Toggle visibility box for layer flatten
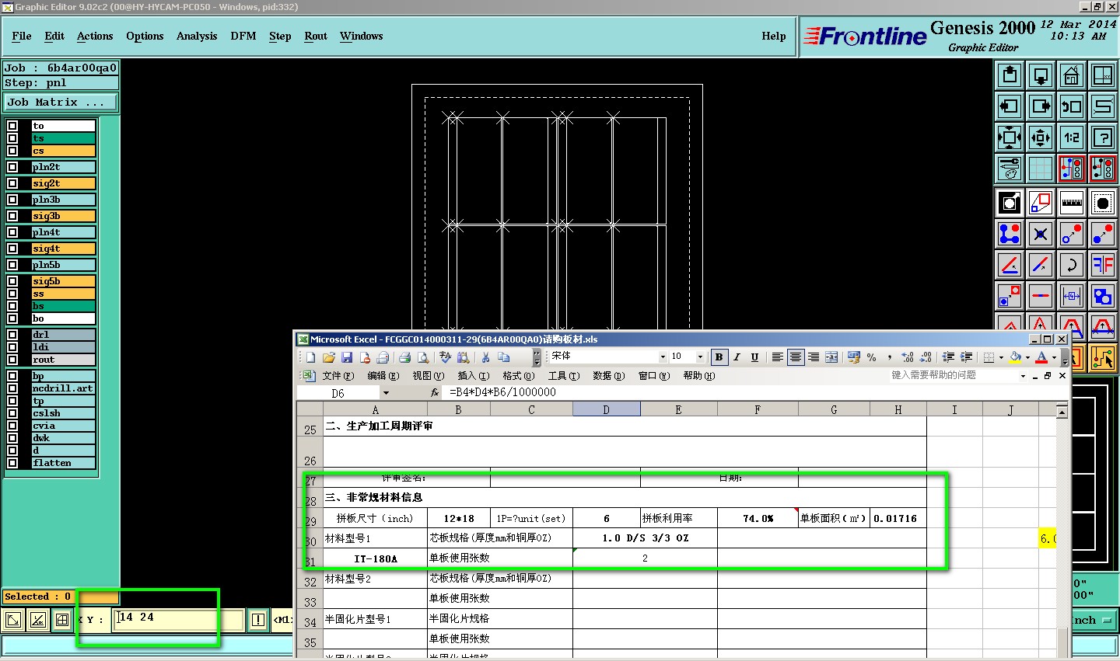 [12, 463]
